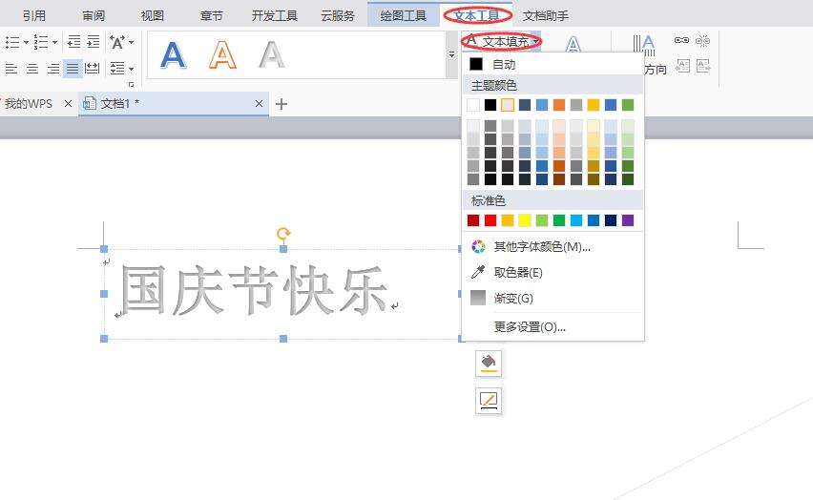Open Chinese layout dropdown arrow

pos(131,42)
